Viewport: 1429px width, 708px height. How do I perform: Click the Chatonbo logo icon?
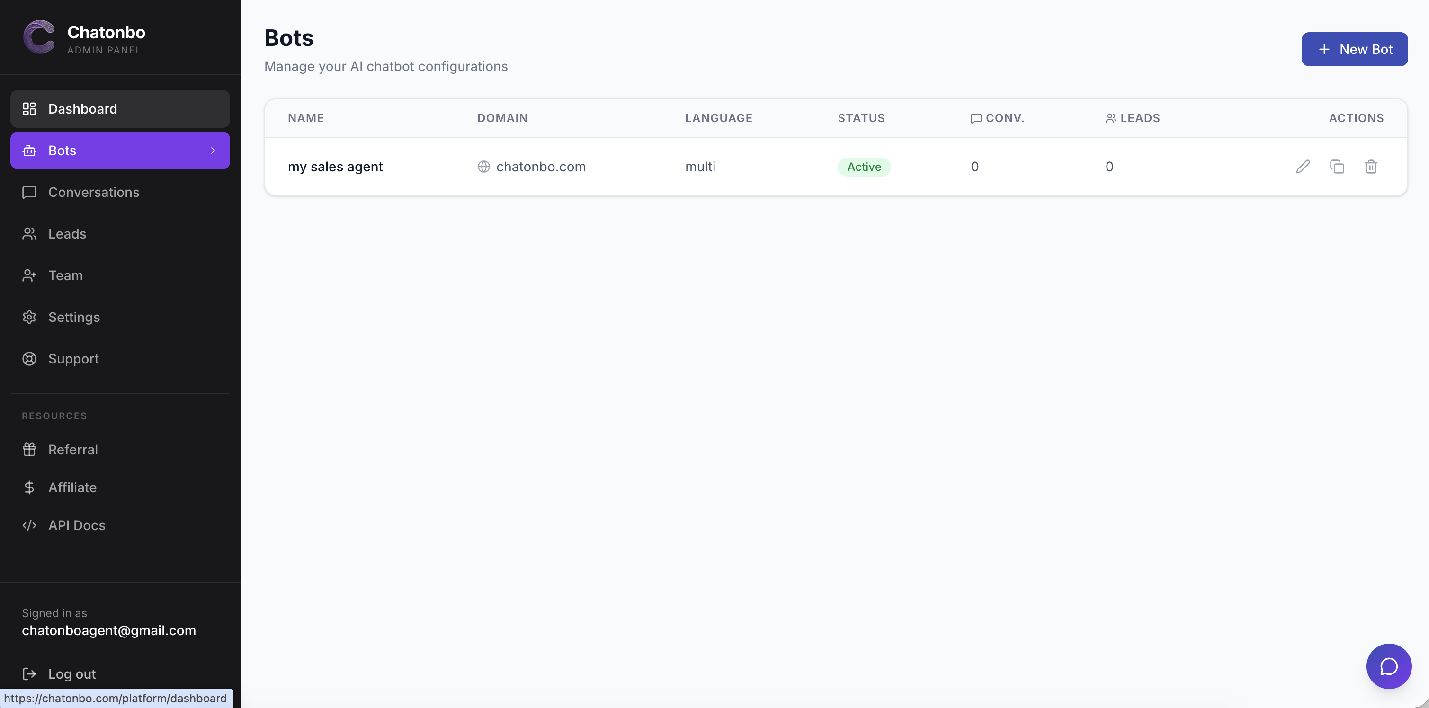pos(39,37)
